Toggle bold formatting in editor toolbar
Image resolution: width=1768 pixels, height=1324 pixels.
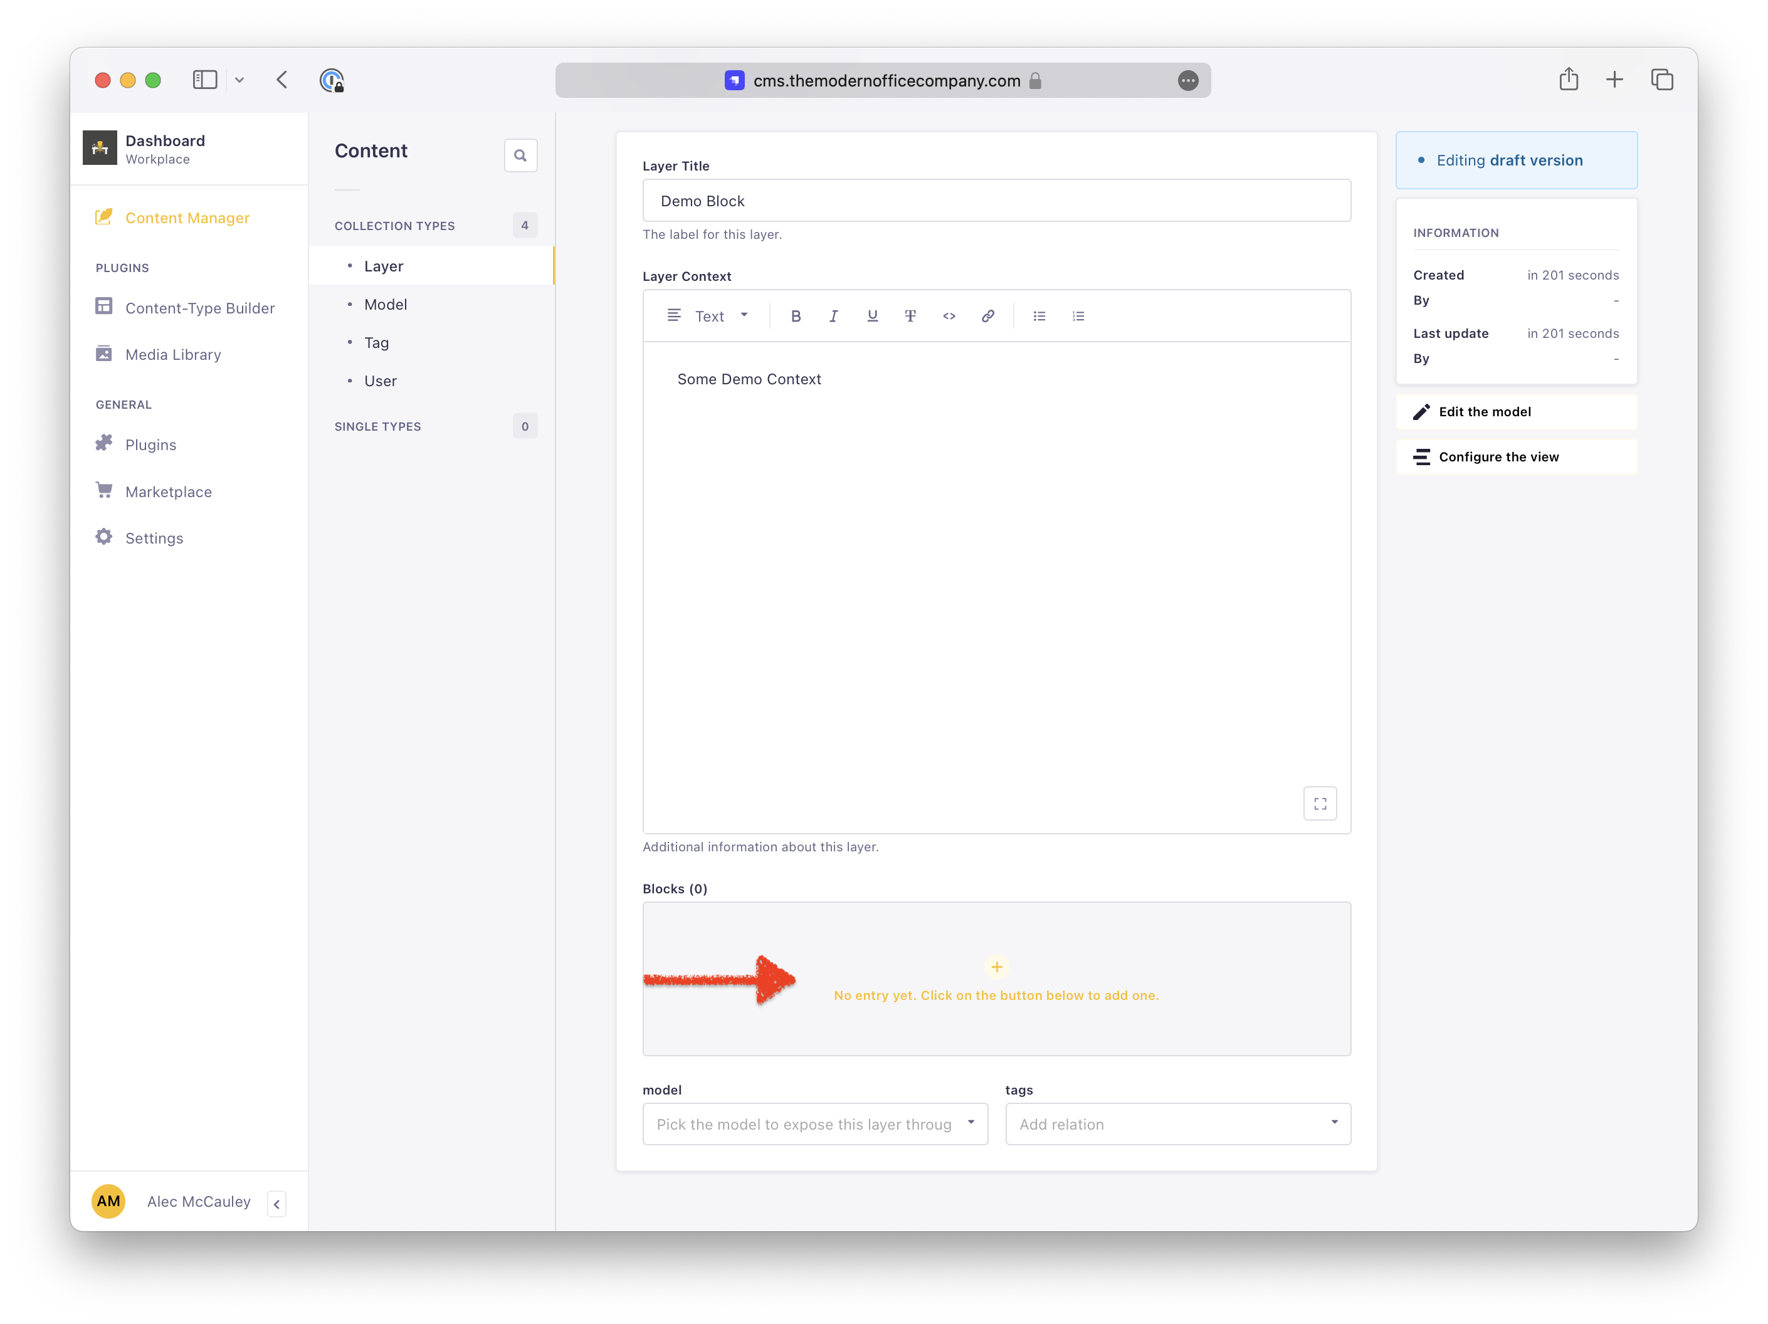(795, 315)
